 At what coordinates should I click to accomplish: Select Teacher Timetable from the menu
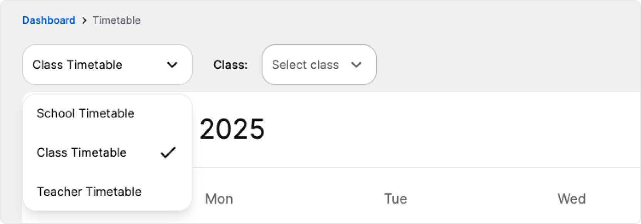(x=89, y=191)
